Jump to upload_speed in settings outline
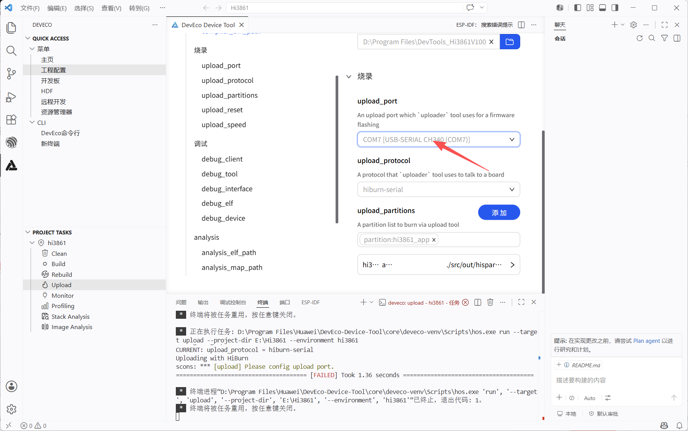The image size is (688, 431). (x=224, y=125)
